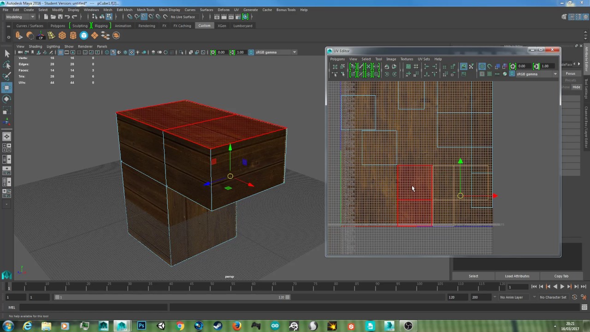Play the animation forward
This screenshot has height=332, width=590.
coord(562,287)
